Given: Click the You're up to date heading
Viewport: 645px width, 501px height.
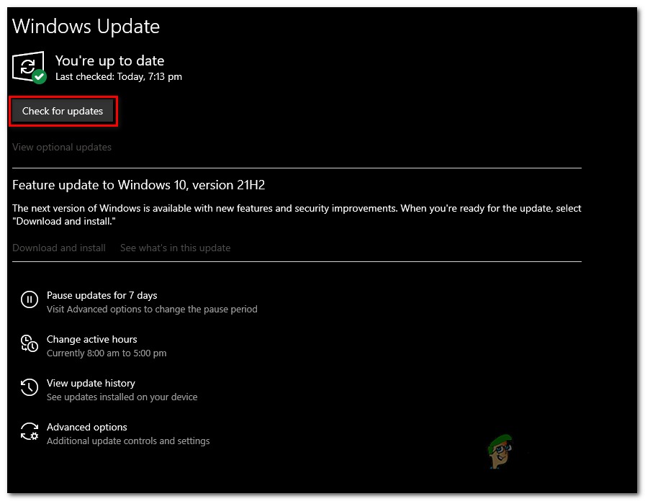Looking at the screenshot, I should coord(109,60).
